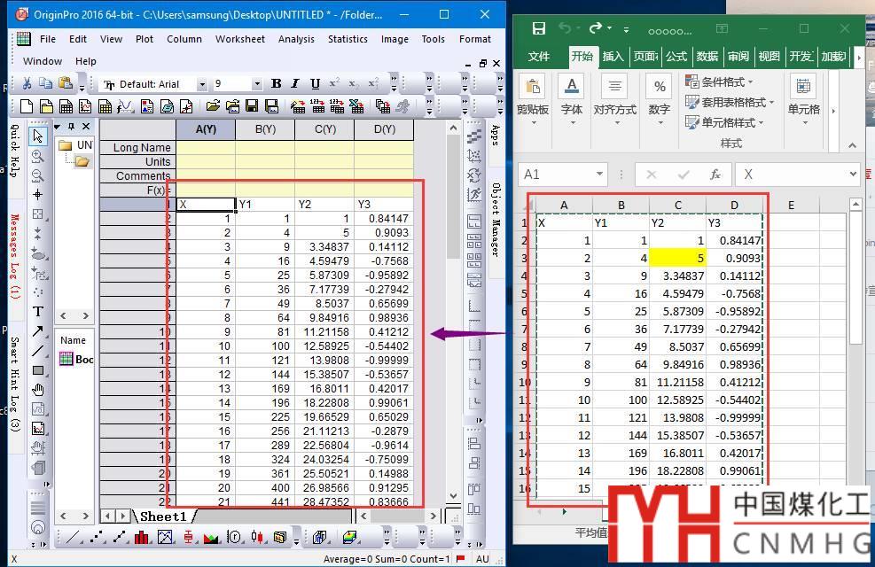Click the Zoom In tool in Origin

coord(38,156)
